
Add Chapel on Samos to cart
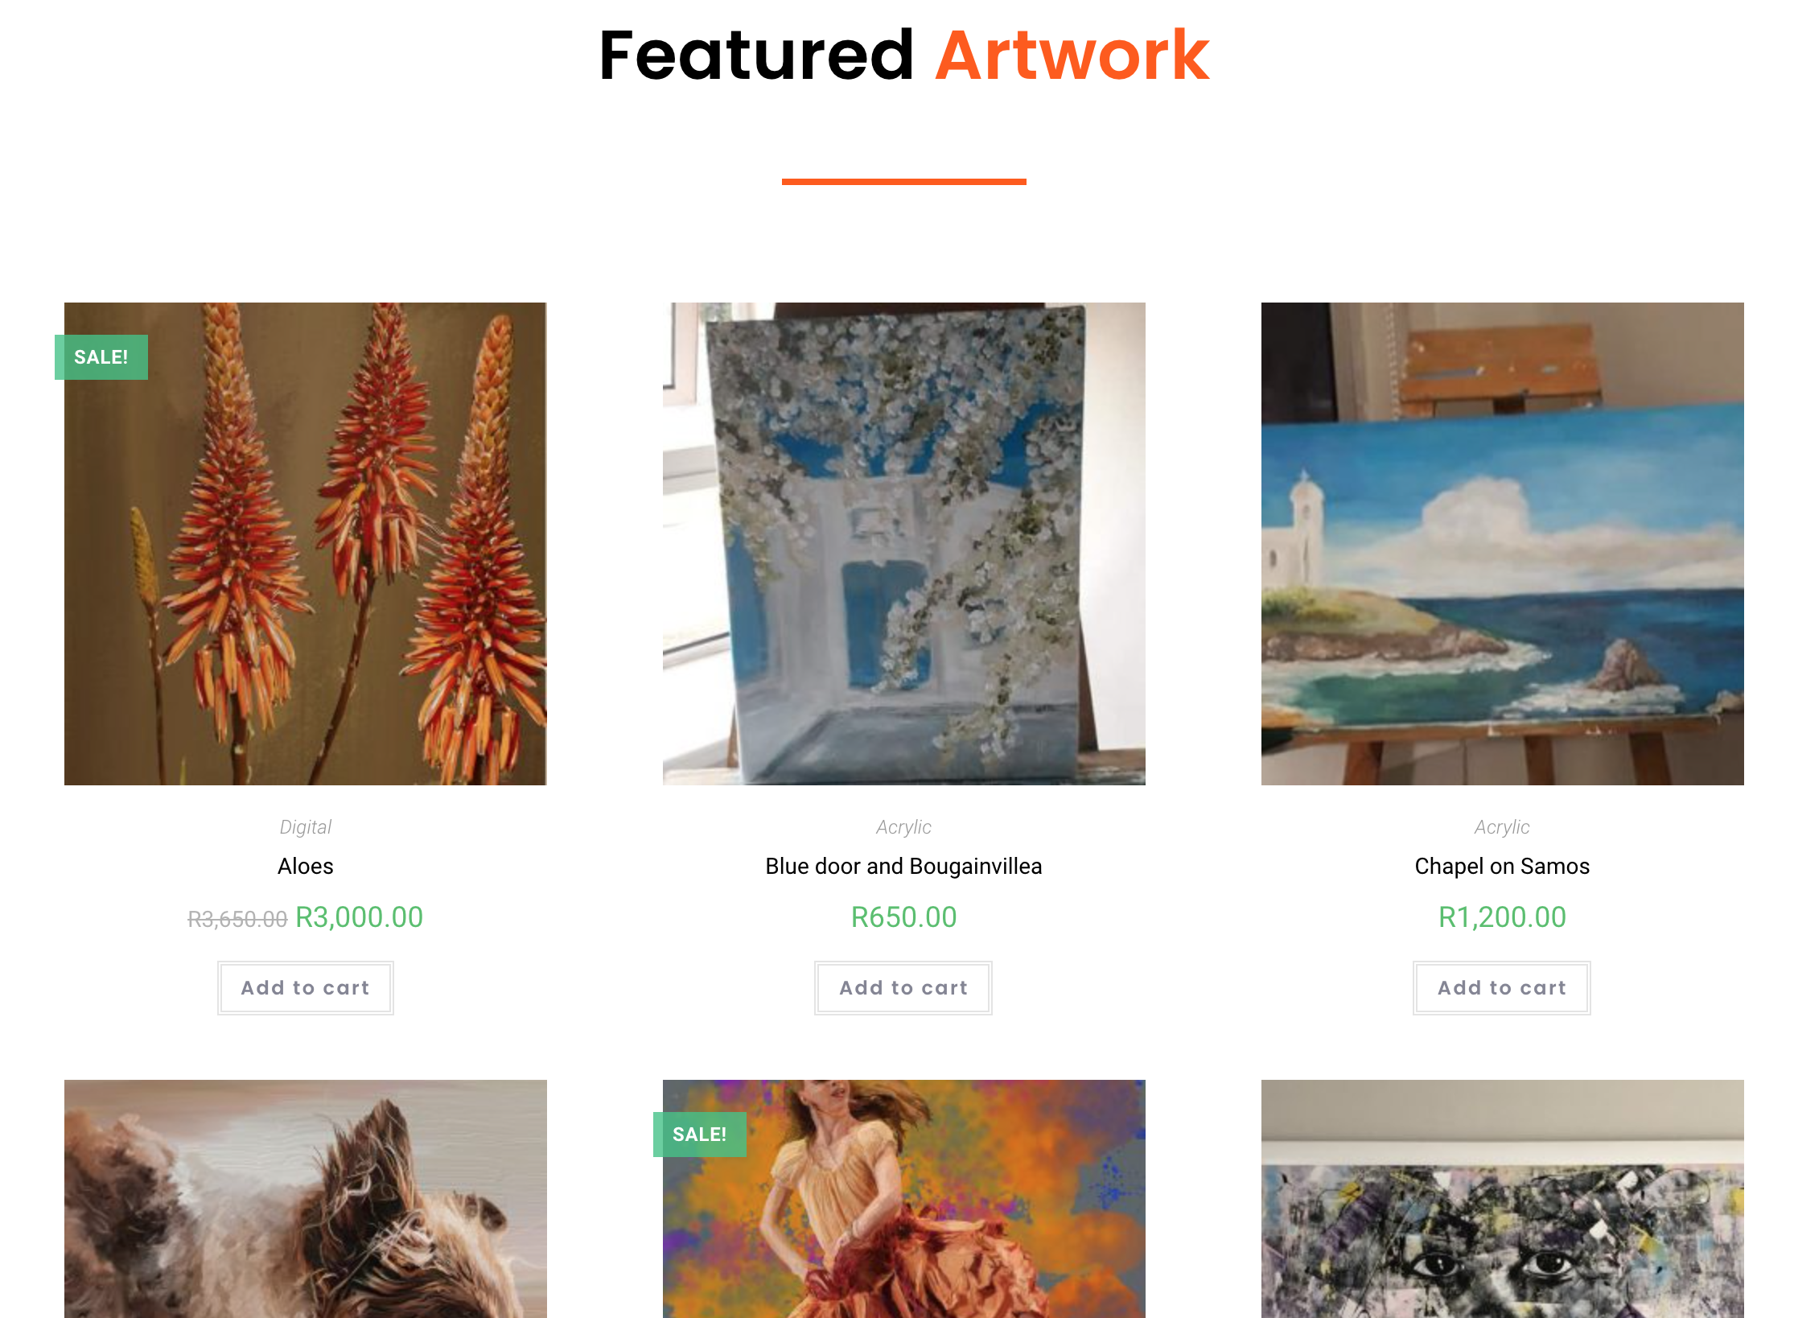click(x=1502, y=988)
